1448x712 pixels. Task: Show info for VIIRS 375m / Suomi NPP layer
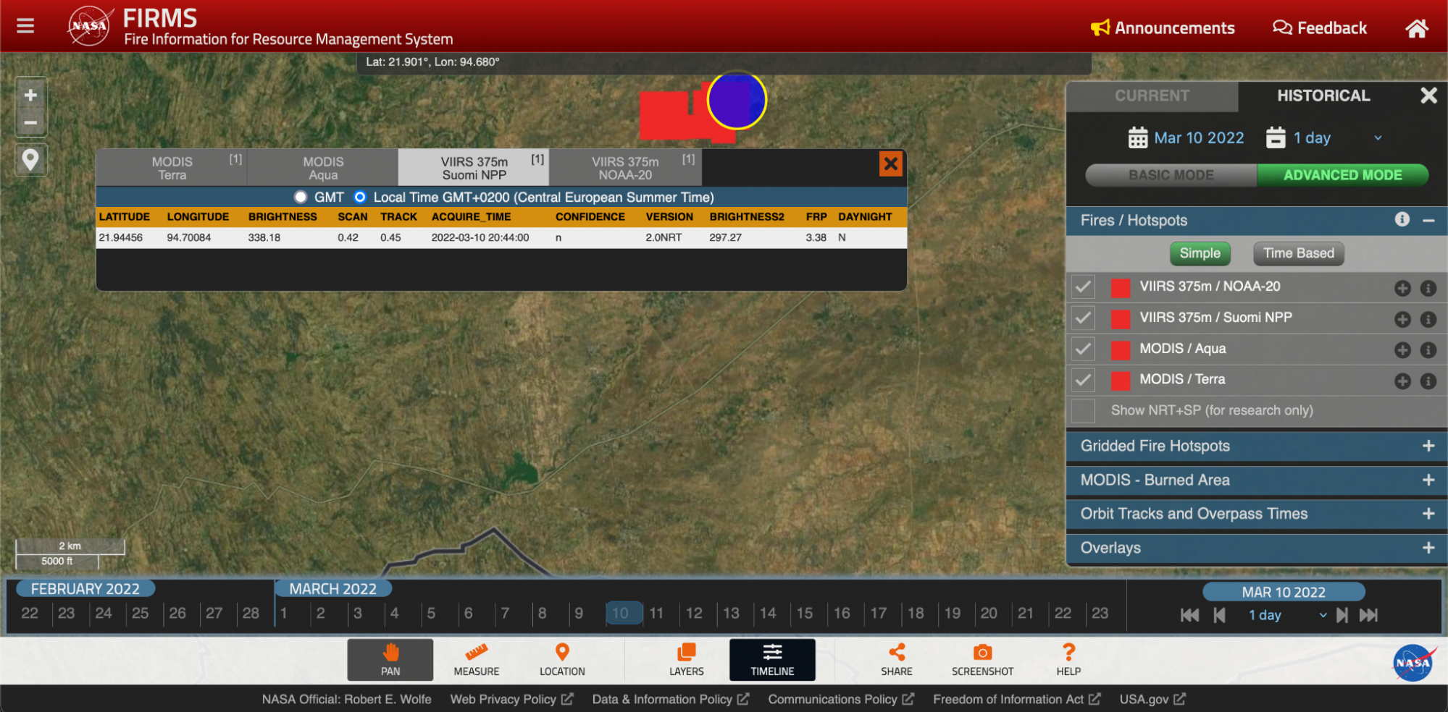pyautogui.click(x=1428, y=319)
